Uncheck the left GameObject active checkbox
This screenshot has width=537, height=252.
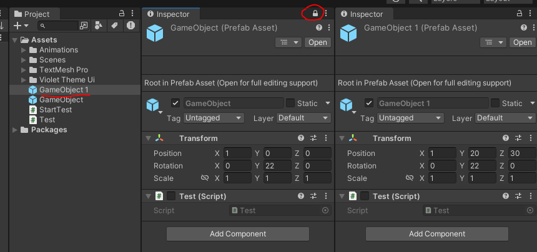[x=175, y=104]
